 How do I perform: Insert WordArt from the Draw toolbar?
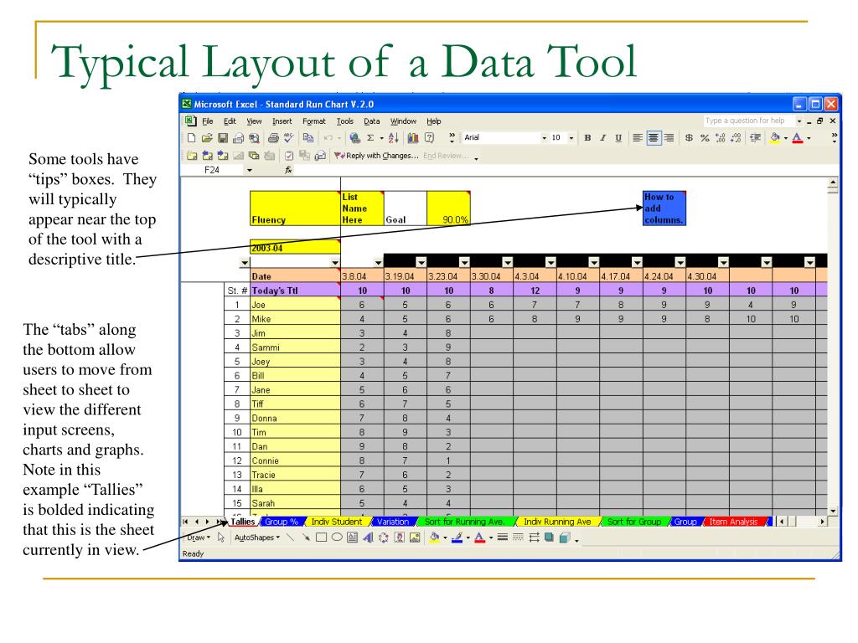tap(368, 538)
